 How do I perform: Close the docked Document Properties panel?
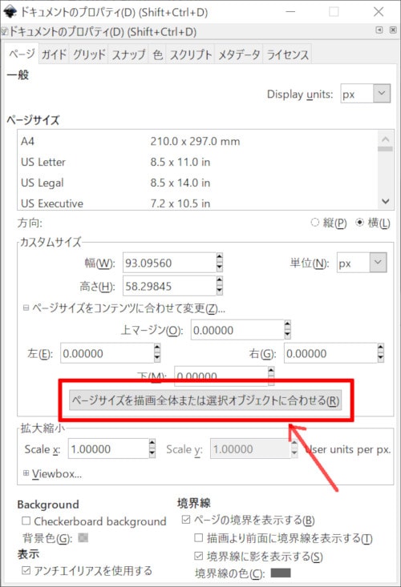click(393, 30)
